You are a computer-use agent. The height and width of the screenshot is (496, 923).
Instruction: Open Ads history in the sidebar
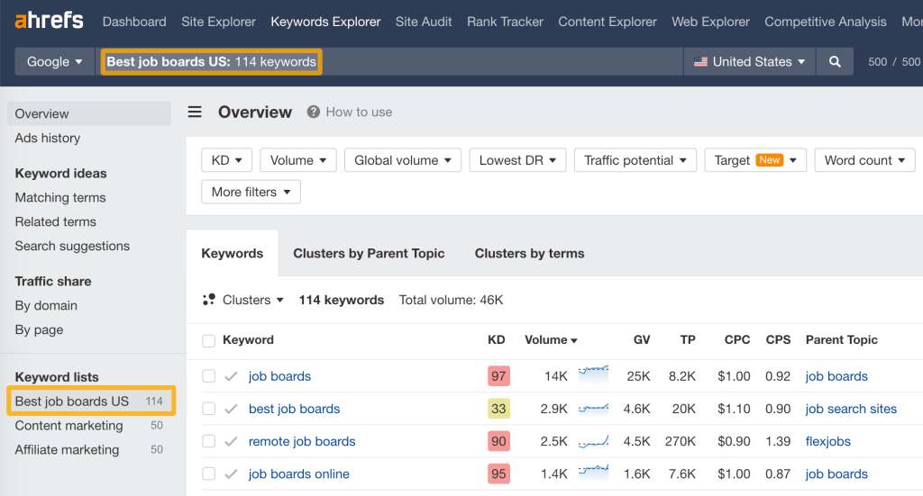(48, 138)
